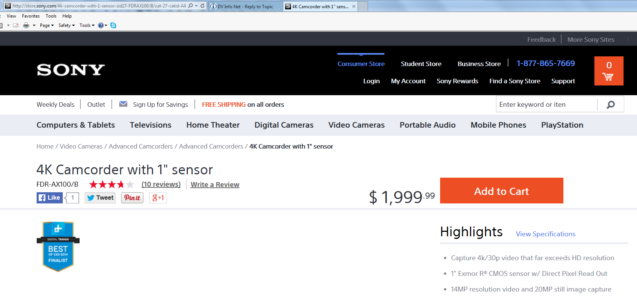The height and width of the screenshot is (296, 637).
Task: Click the Add to Cart button
Action: (x=501, y=191)
